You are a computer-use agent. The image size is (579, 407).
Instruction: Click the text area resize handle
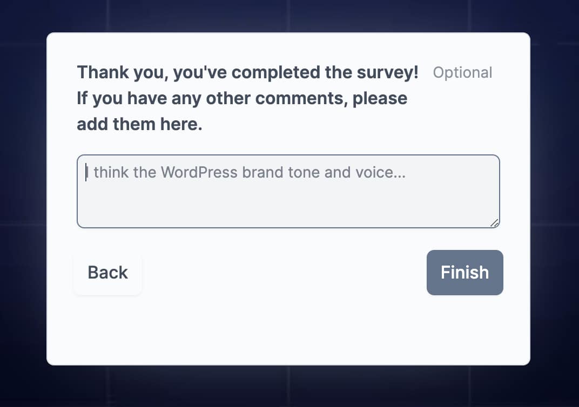(494, 223)
